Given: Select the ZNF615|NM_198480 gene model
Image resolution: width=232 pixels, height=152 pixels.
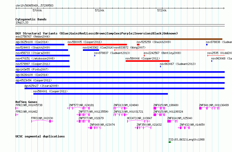Looking at the screenshot, I should [159, 108].
